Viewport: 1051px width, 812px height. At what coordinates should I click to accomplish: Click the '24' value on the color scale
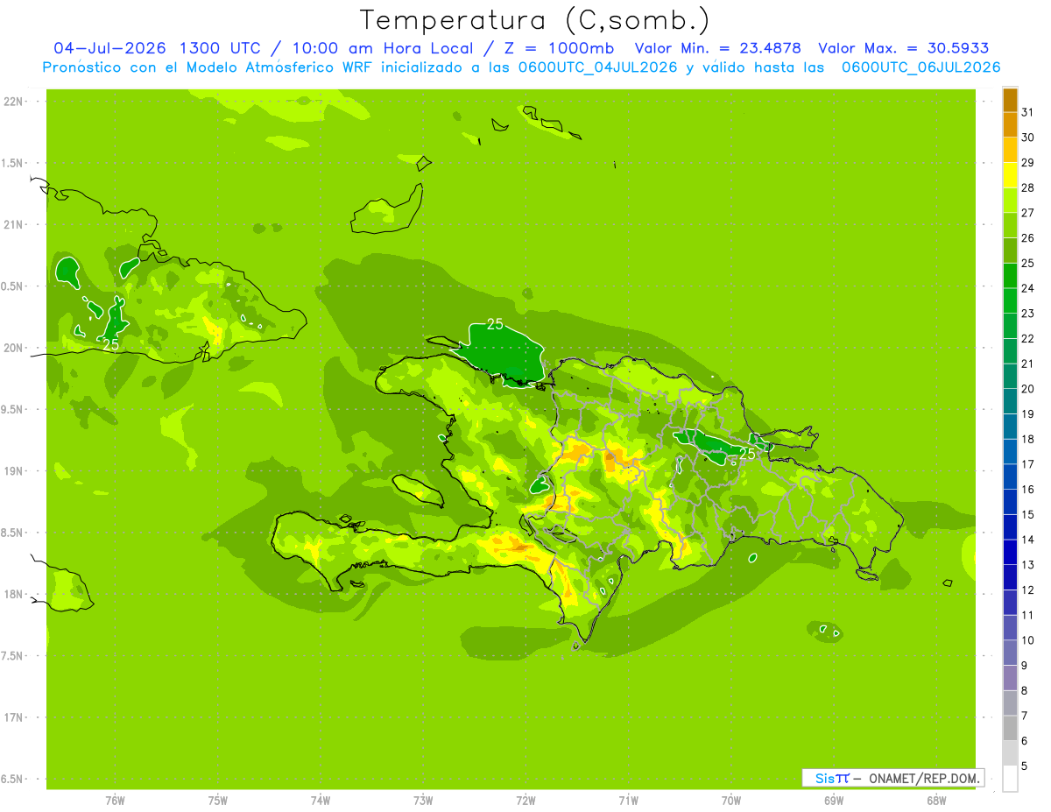(x=1028, y=288)
